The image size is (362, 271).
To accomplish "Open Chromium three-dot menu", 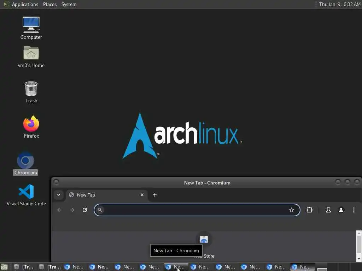I will [354, 210].
